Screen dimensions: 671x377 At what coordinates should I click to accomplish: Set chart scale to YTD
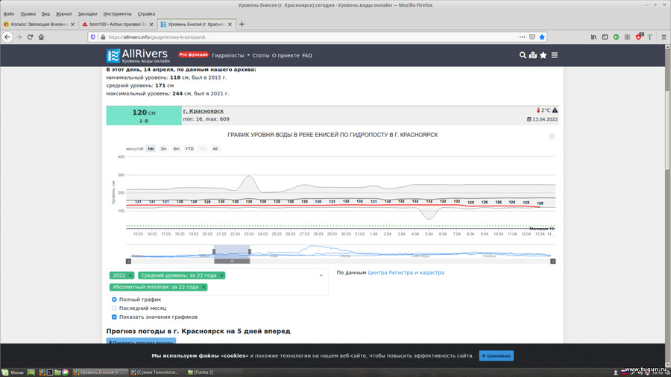(x=189, y=149)
